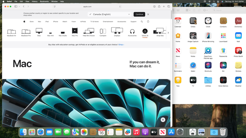This screenshot has height=138, width=246.
Task: Click Safari Share toolbar button
Action: pos(159,7)
